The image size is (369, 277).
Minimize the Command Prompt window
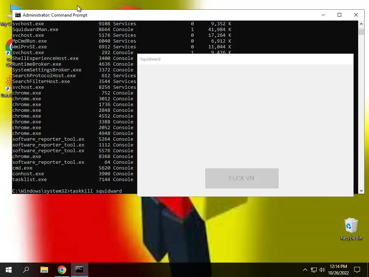point(323,15)
